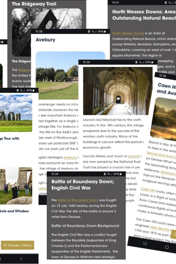Select 'Battle of Roundway Down; English Civil War' heading
The image size is (176, 264).
(x=83, y=185)
